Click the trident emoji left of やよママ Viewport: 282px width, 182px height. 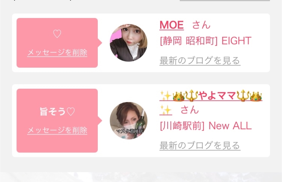pyautogui.click(x=191, y=96)
